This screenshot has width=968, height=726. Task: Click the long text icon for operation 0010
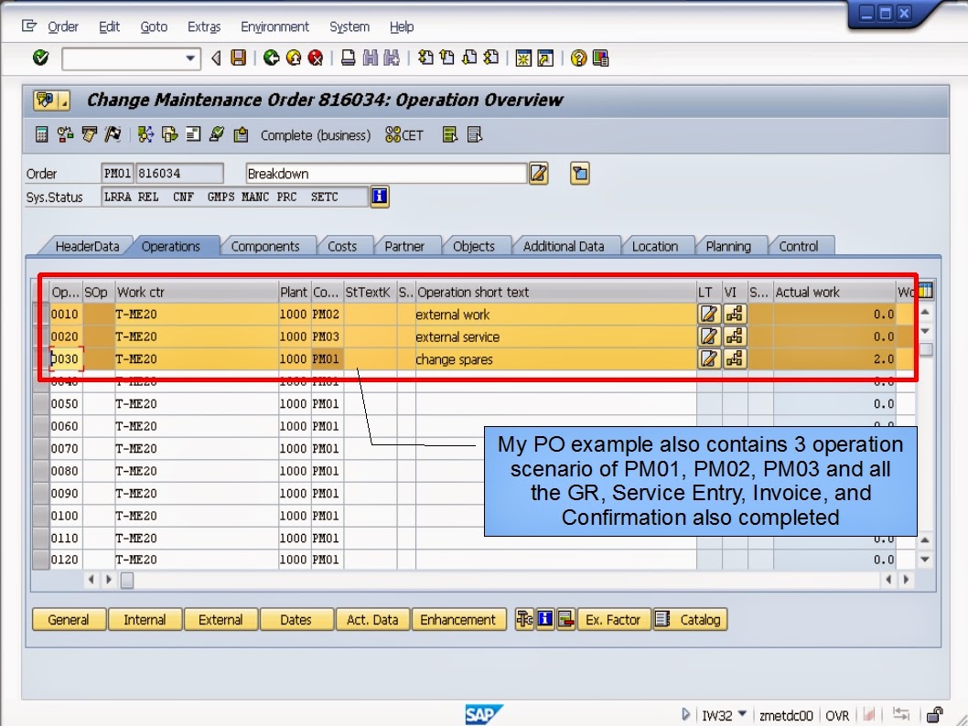(x=709, y=314)
